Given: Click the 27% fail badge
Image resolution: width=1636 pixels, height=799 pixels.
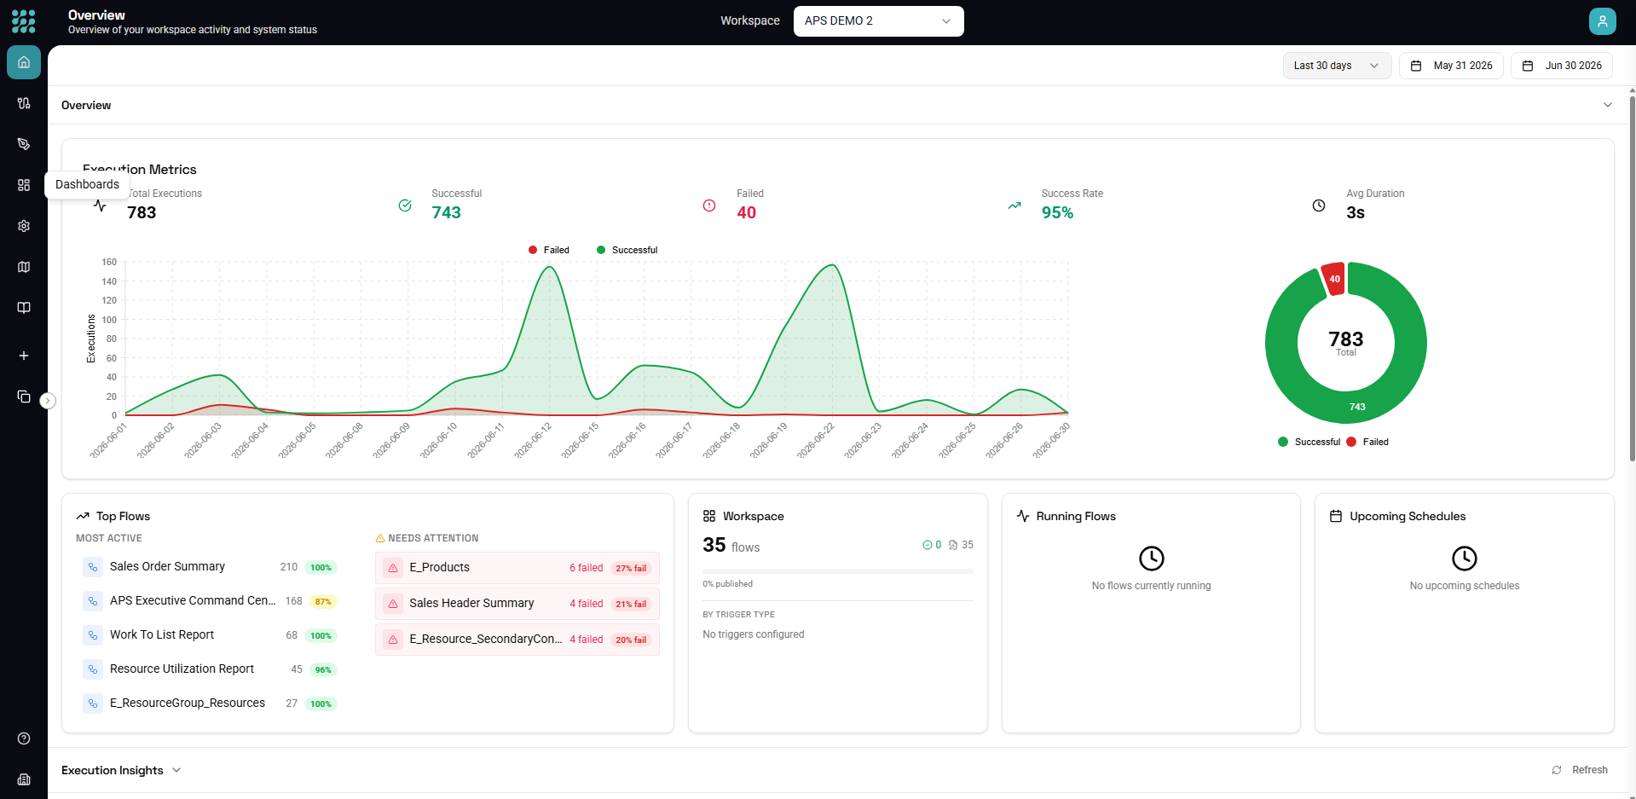Looking at the screenshot, I should [x=631, y=568].
